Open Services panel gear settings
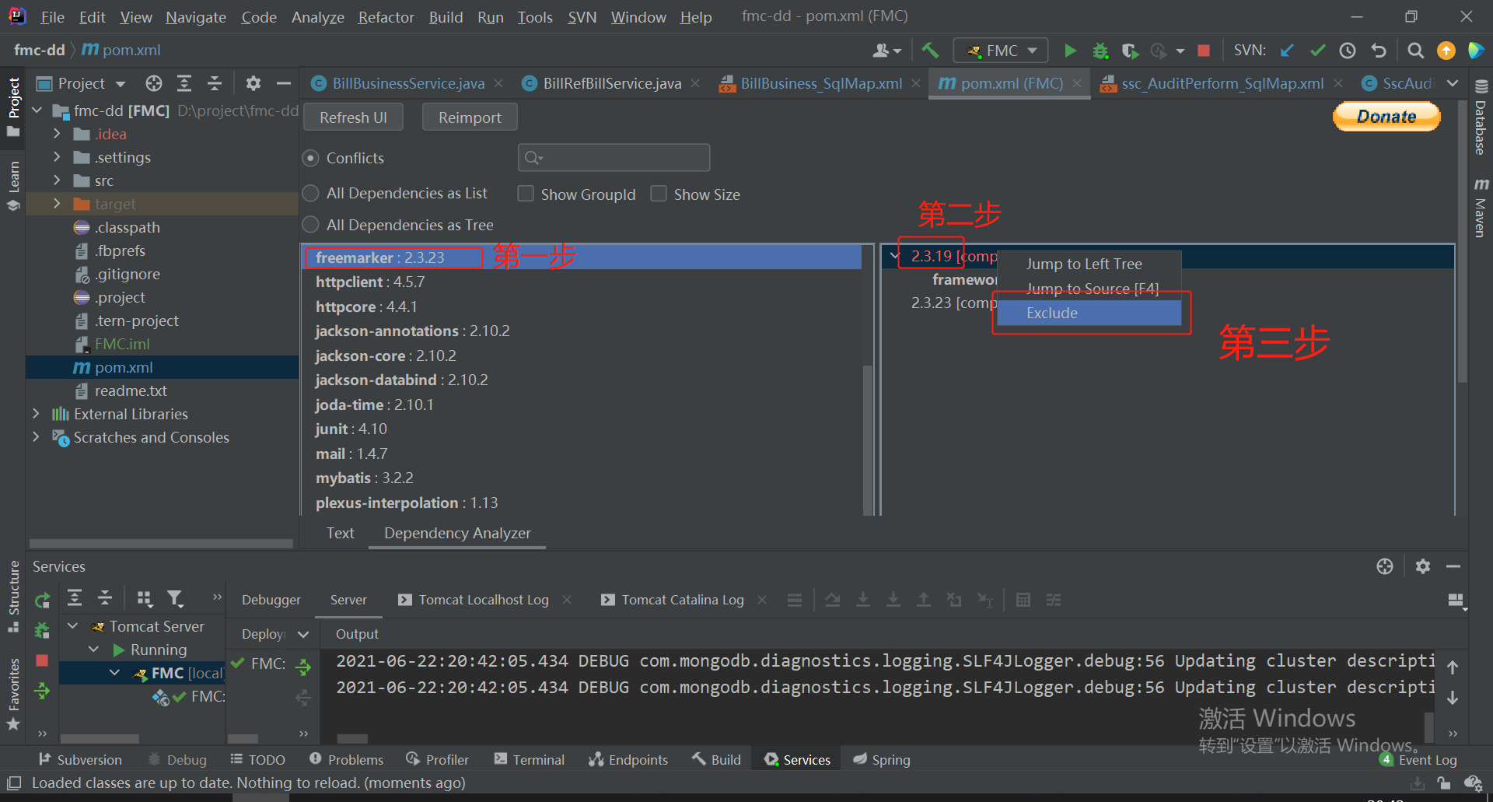 click(1423, 566)
